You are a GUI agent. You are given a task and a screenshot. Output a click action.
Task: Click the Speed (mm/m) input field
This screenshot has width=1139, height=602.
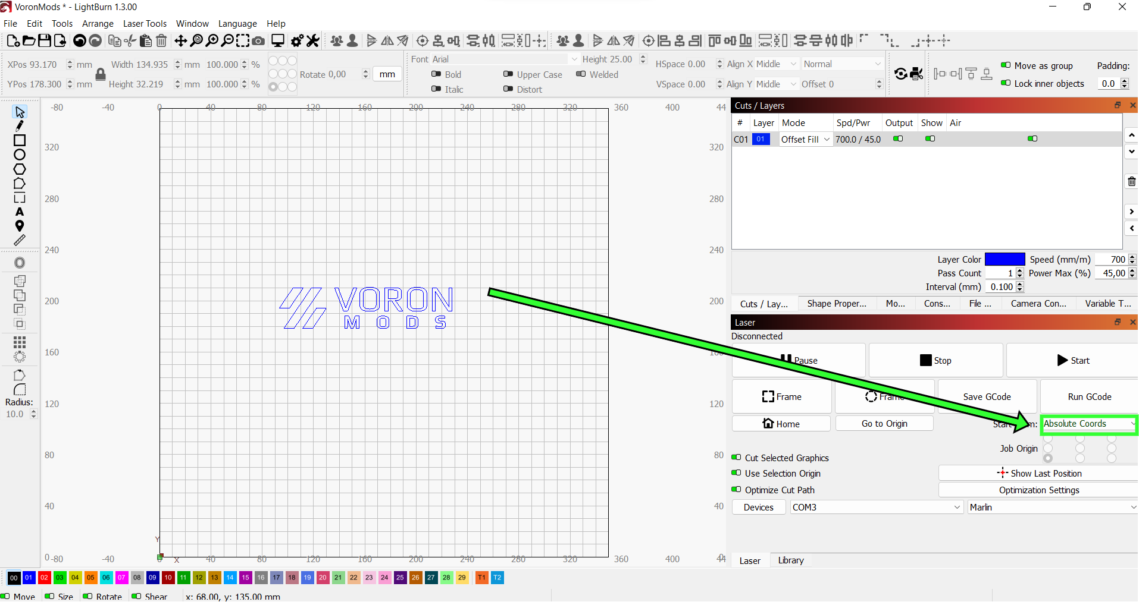[x=1111, y=259]
